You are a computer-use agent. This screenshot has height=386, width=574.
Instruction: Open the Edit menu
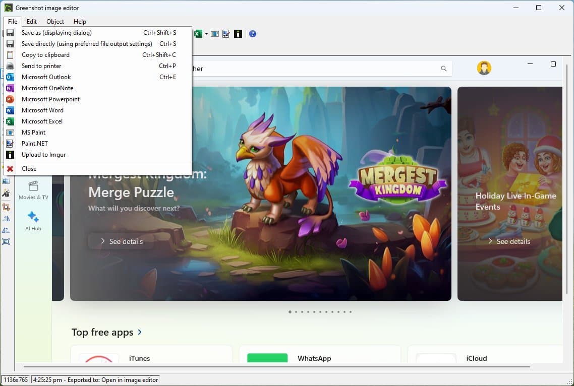(31, 21)
